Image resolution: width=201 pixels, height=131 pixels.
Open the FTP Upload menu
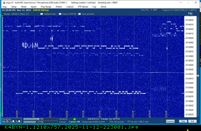pyautogui.click(x=83, y=7)
